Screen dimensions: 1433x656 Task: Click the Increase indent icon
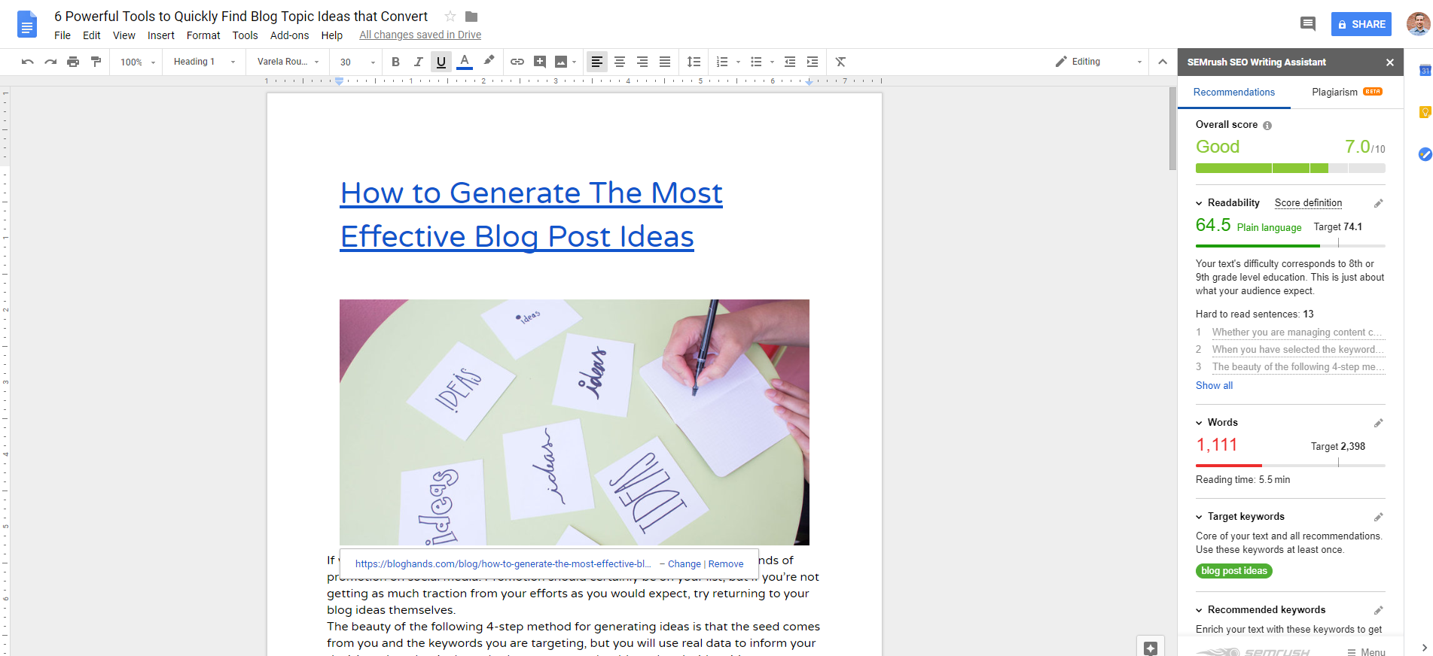pos(813,62)
